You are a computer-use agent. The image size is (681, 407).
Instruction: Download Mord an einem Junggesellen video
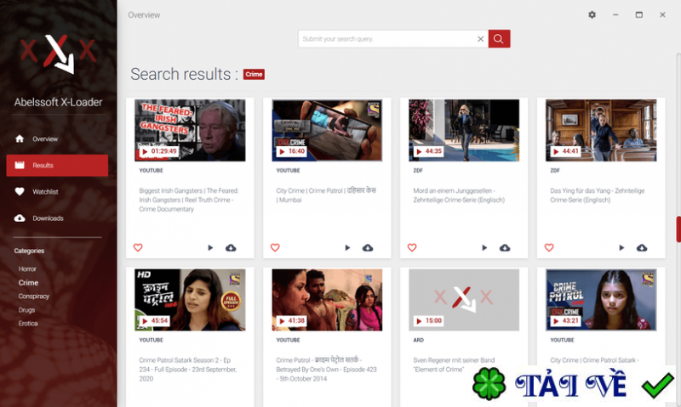(505, 248)
